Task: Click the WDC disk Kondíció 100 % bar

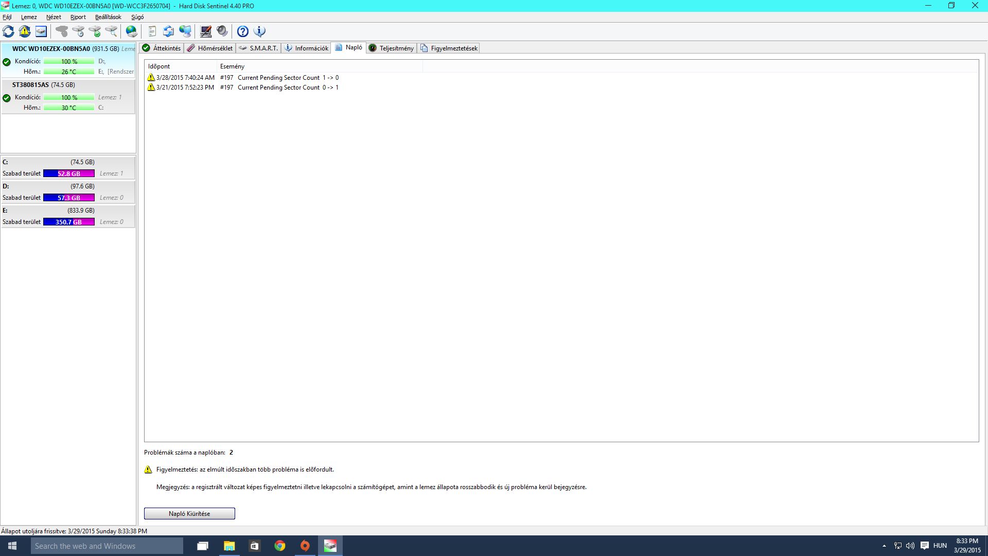Action: tap(69, 61)
